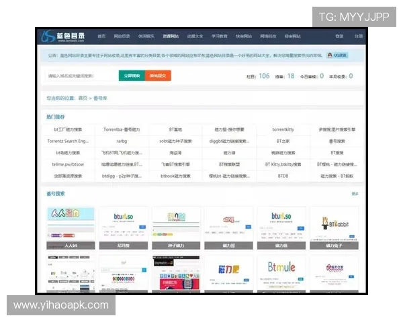Open the Torrentba-番号磁力 link
403x322 pixels.
[122, 129]
